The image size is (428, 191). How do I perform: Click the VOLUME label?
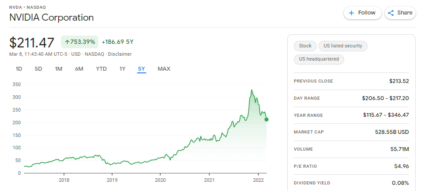(303, 149)
